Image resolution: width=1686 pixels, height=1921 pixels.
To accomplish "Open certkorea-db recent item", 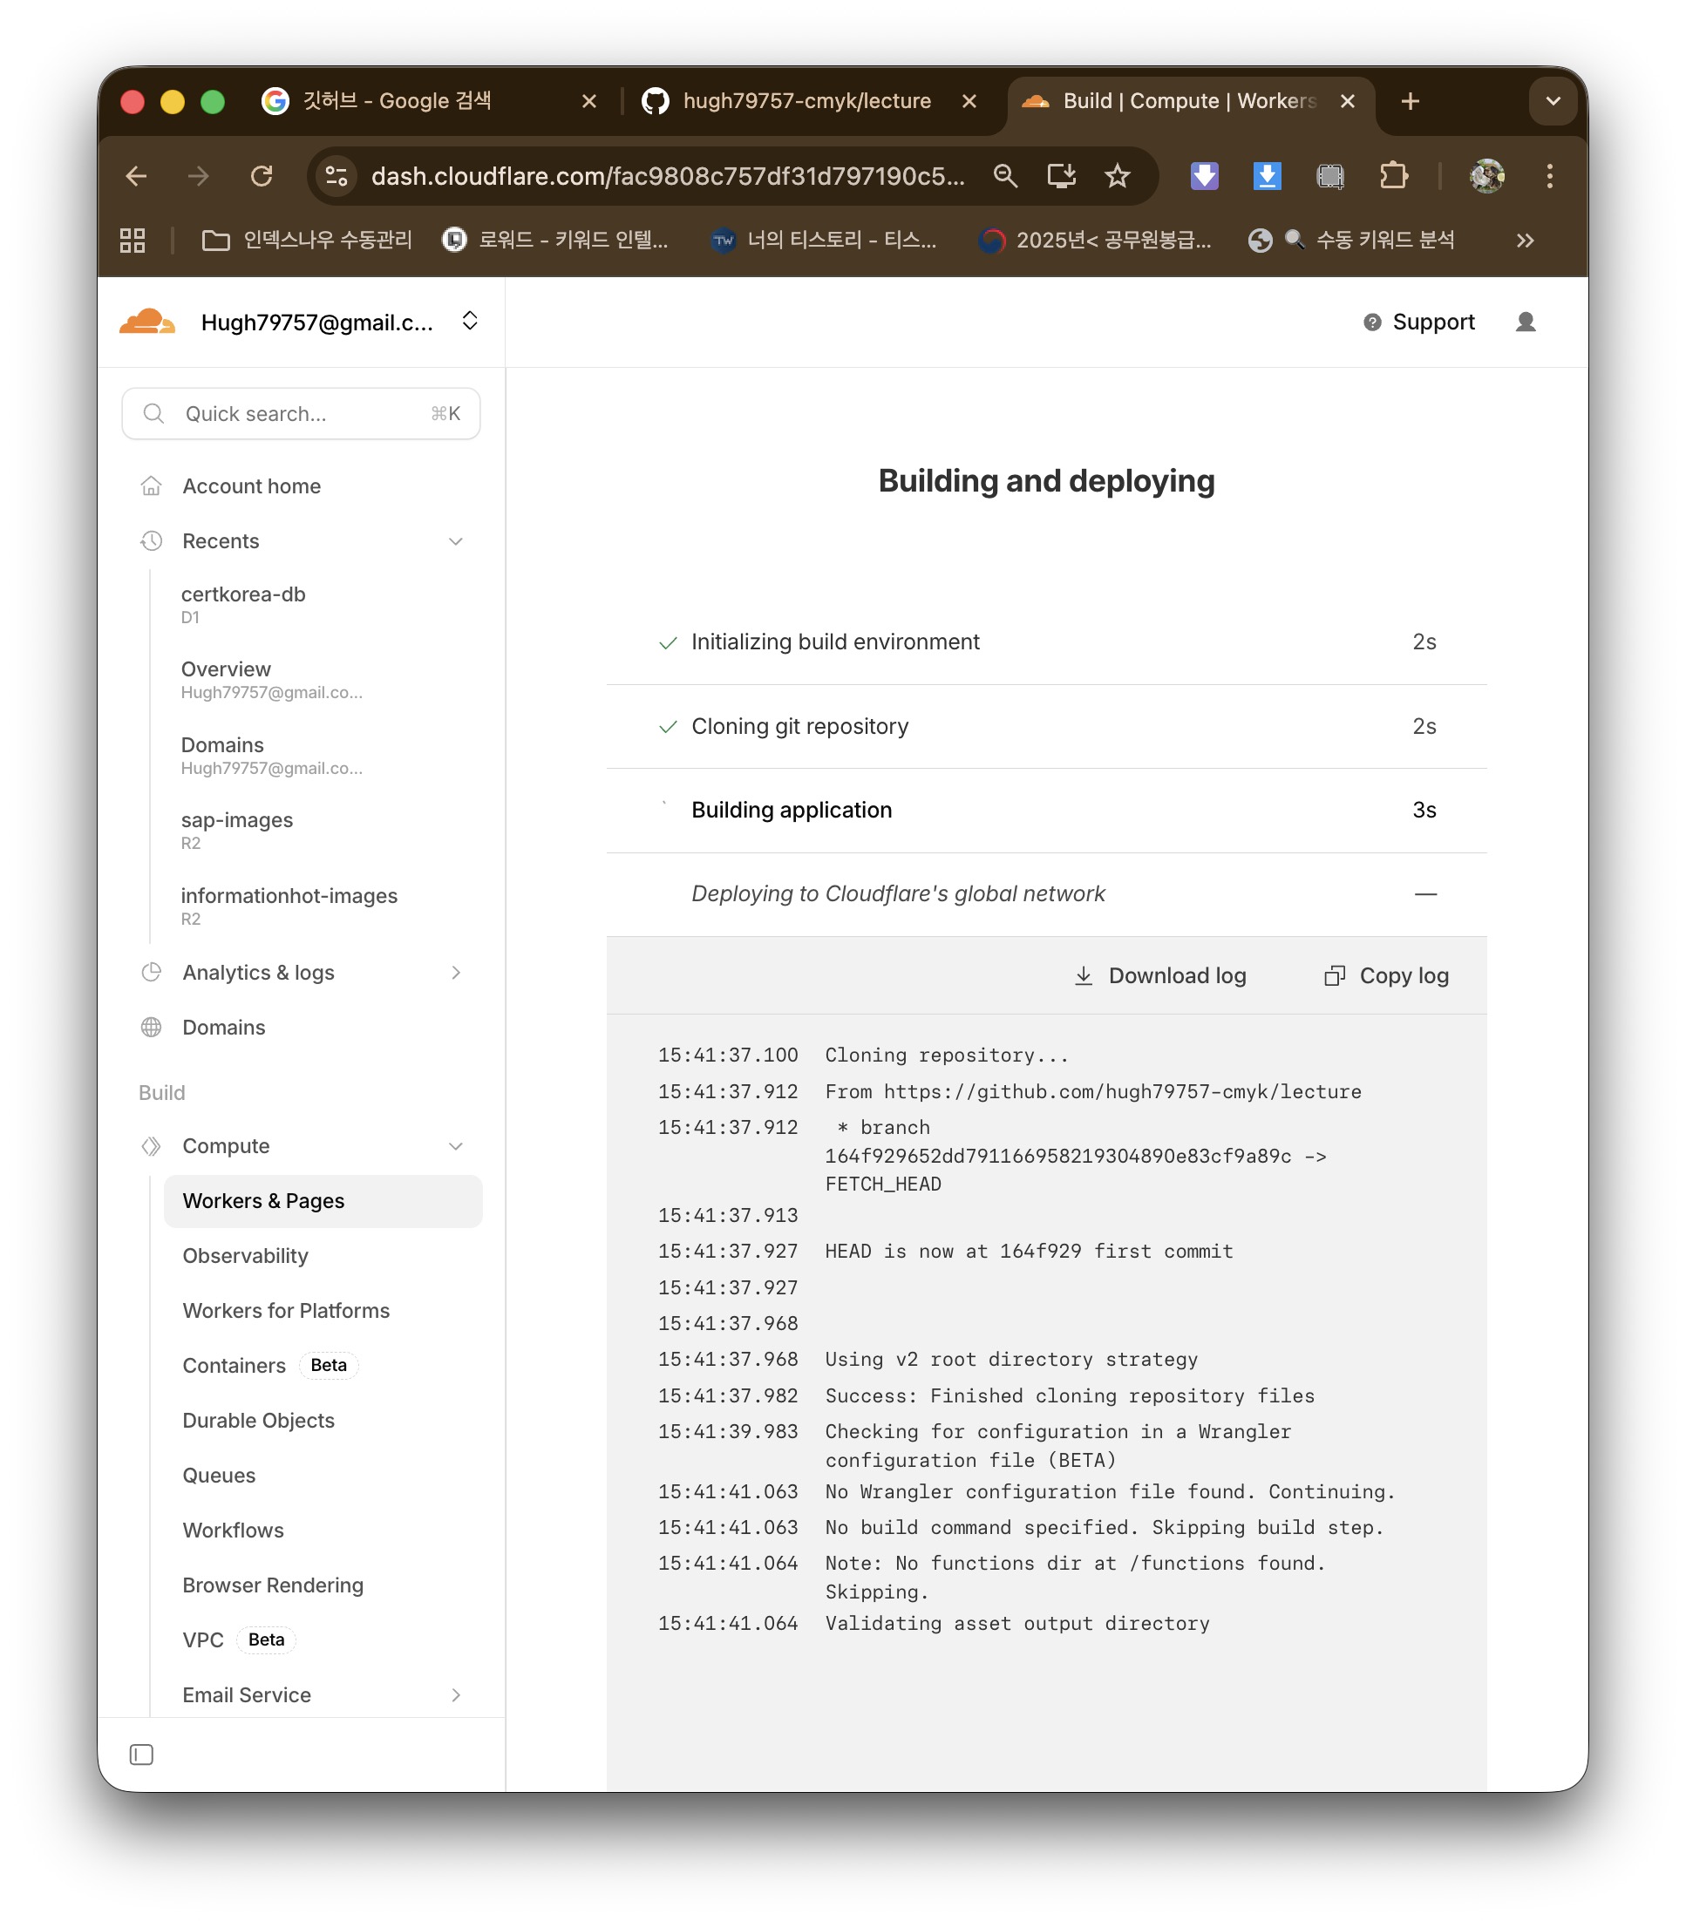I will pyautogui.click(x=242, y=604).
